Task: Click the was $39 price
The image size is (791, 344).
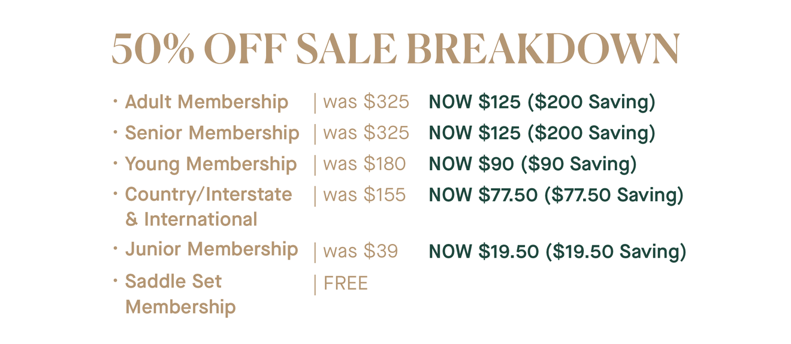Action: point(360,252)
